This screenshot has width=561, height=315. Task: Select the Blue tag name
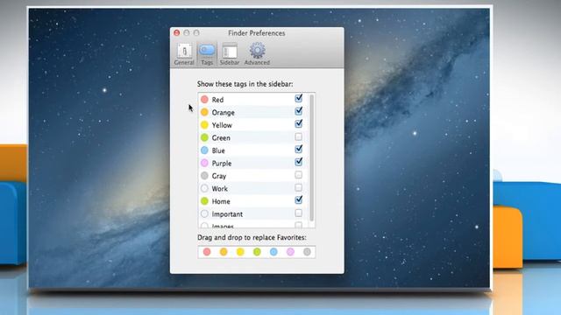(218, 150)
